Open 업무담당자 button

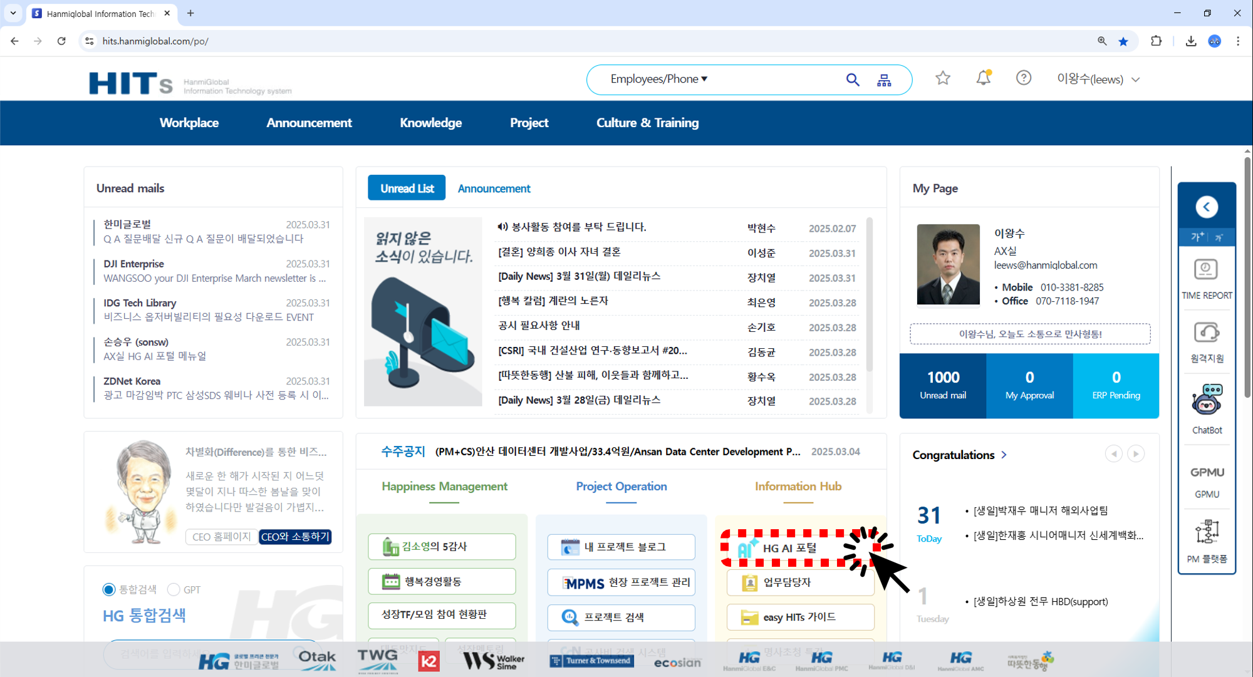tap(800, 582)
